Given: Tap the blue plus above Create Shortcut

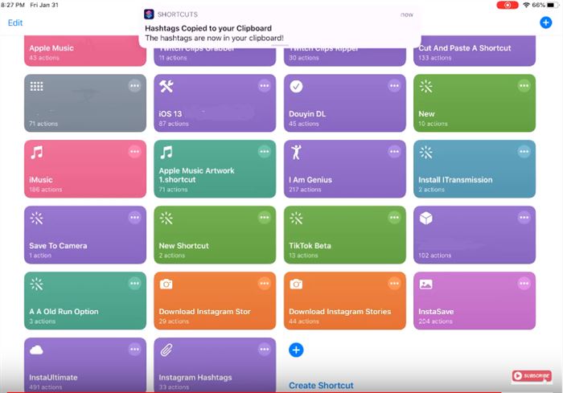Looking at the screenshot, I should [x=296, y=350].
